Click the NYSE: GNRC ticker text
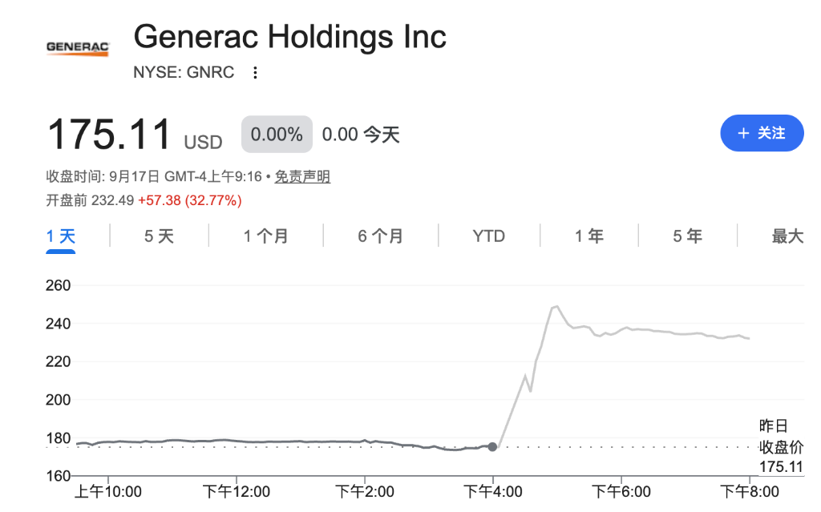 (x=184, y=72)
